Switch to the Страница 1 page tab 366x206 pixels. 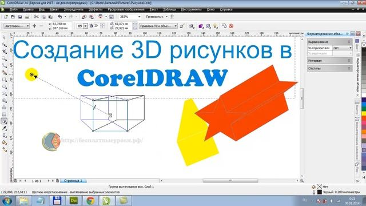[73, 181]
